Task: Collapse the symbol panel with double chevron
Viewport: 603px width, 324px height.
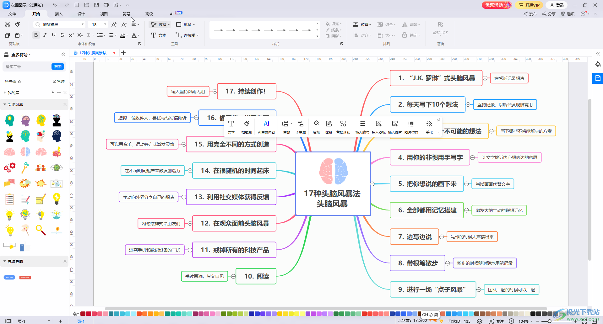Action: [63, 54]
